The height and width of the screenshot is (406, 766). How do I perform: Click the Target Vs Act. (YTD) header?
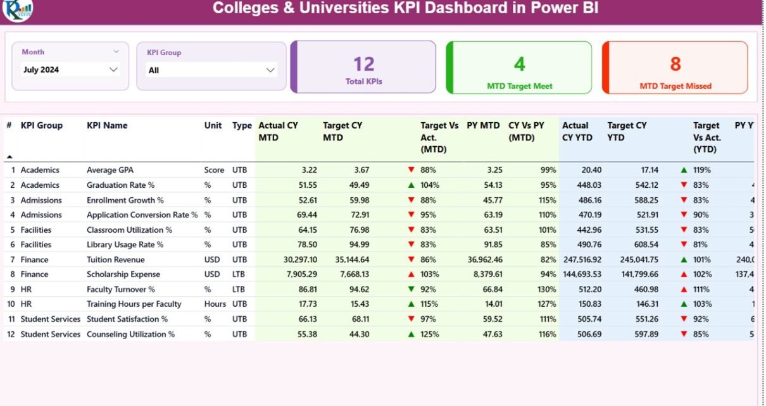(x=707, y=137)
